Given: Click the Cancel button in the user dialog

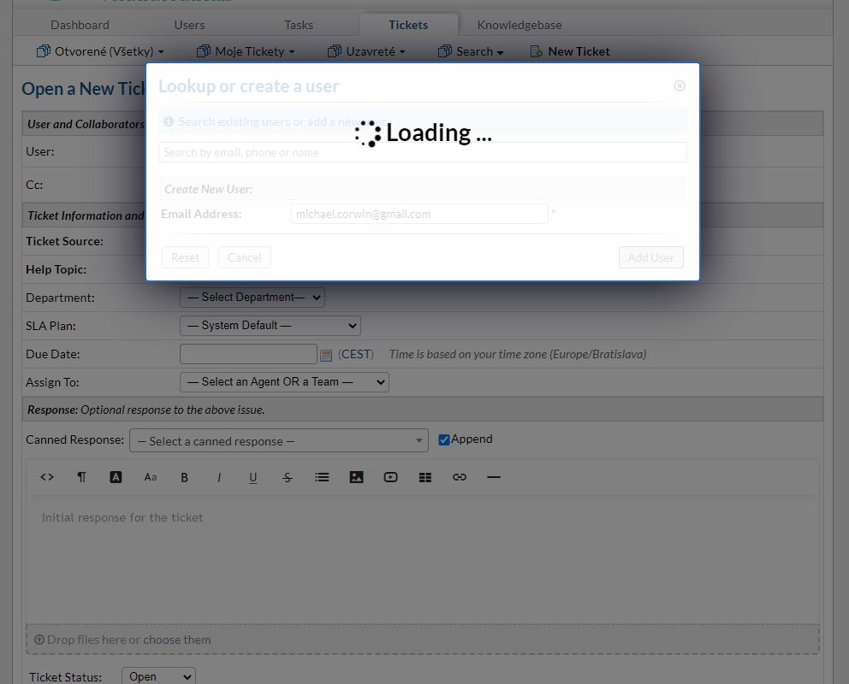Looking at the screenshot, I should (244, 257).
